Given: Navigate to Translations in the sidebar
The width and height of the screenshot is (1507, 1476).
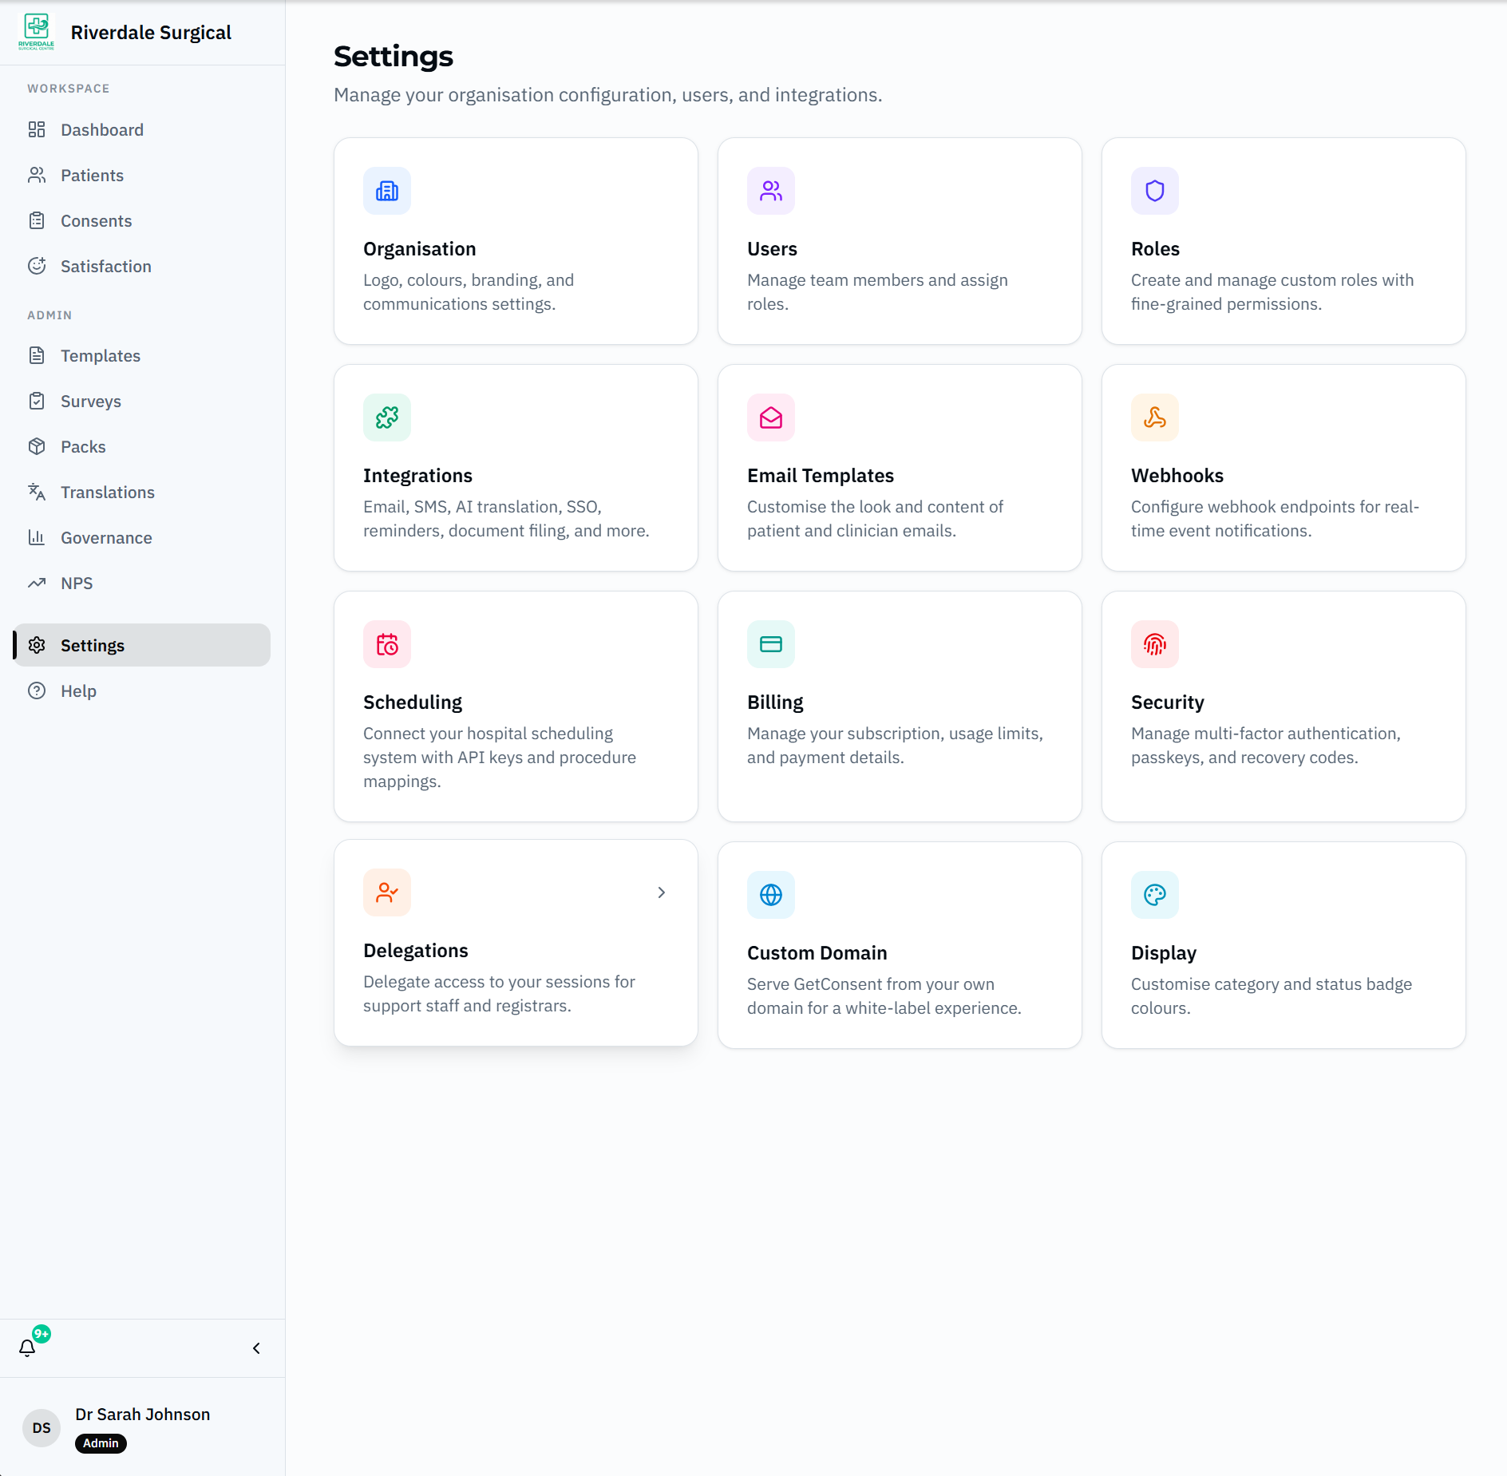Looking at the screenshot, I should 108,492.
